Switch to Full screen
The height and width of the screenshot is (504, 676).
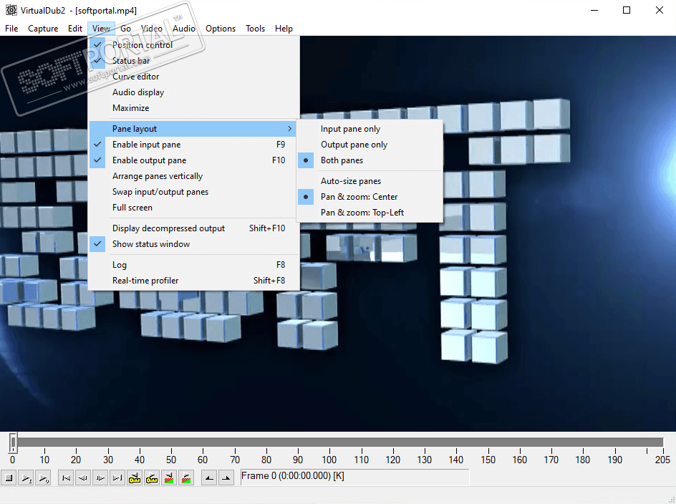click(x=193, y=208)
